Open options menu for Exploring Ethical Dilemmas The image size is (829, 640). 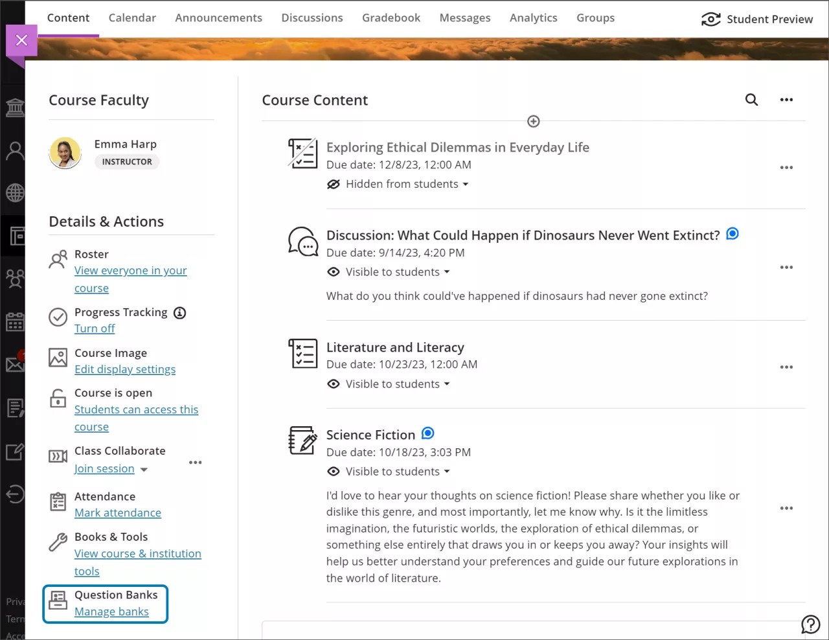pos(786,167)
